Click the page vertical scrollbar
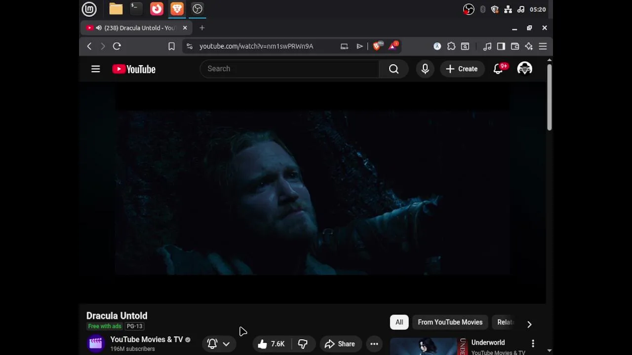 tap(550, 97)
